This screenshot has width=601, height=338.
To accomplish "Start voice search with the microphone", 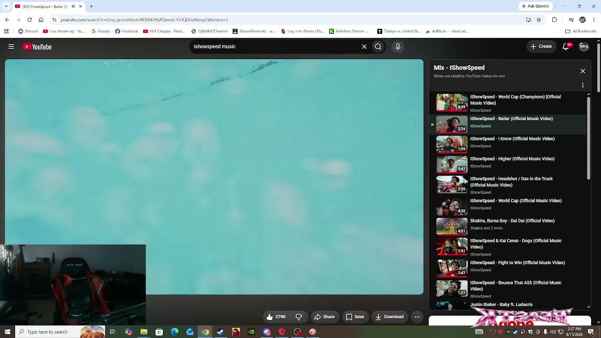I will click(x=398, y=46).
